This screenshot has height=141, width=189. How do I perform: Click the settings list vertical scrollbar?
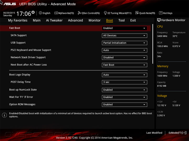(x=153, y=44)
